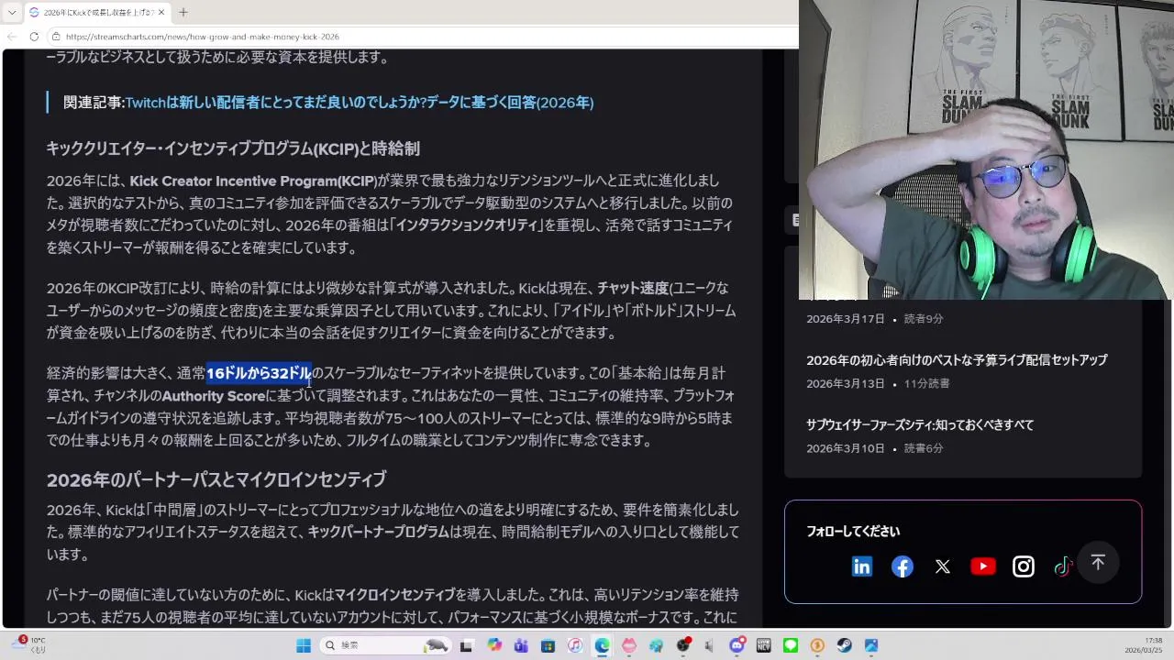Click the フォローしてください label
Image resolution: width=1174 pixels, height=660 pixels.
(x=853, y=532)
